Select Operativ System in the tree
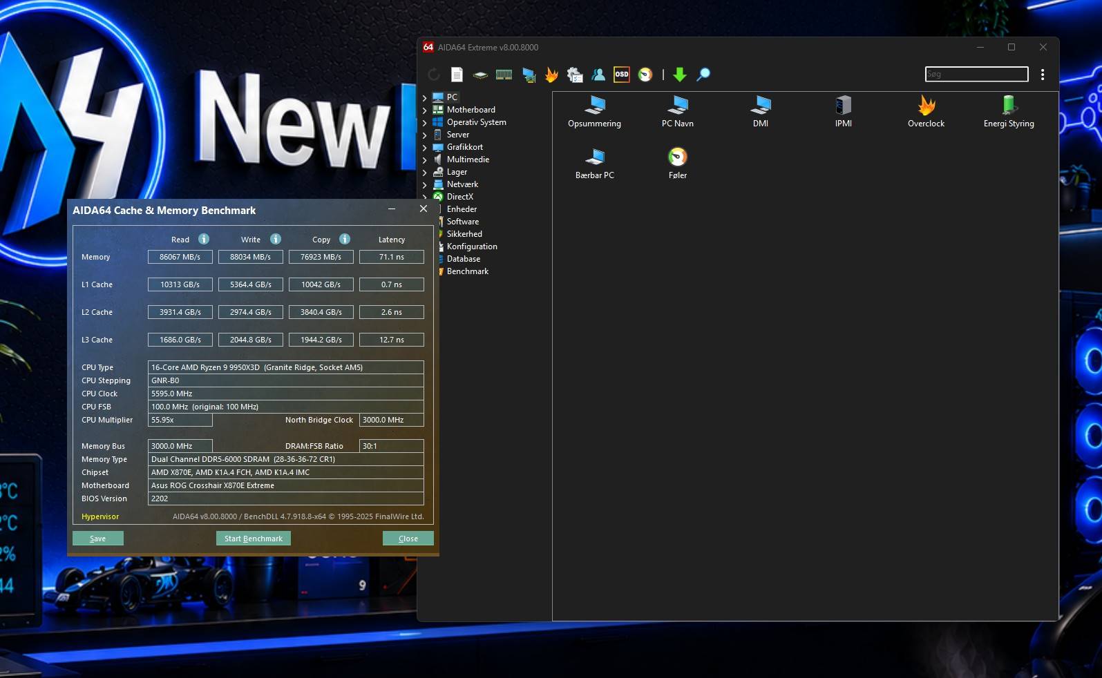 [476, 122]
